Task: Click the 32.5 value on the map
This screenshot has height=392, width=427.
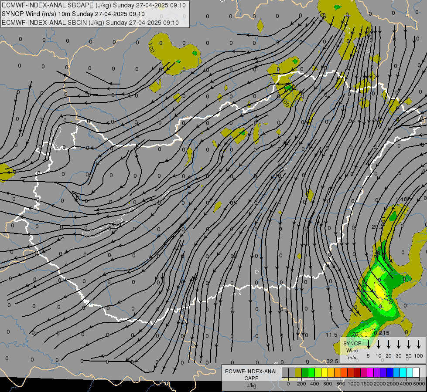Action: tap(332, 361)
